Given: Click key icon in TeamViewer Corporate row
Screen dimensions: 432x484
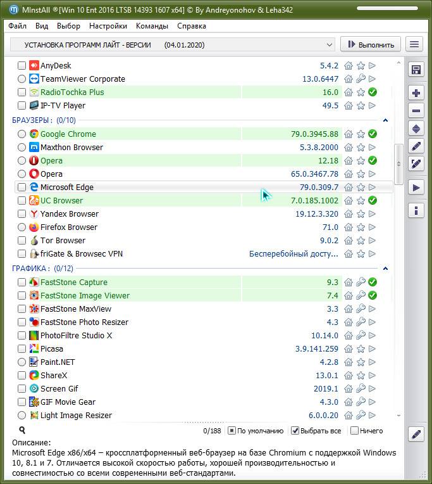Looking at the screenshot, I should (361, 79).
